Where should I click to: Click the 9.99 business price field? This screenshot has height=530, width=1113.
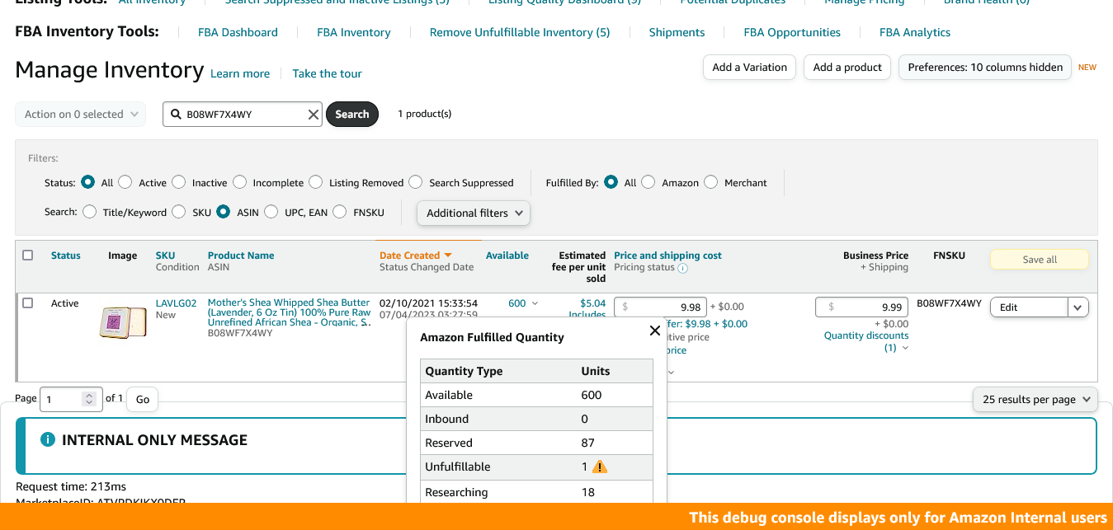point(861,307)
